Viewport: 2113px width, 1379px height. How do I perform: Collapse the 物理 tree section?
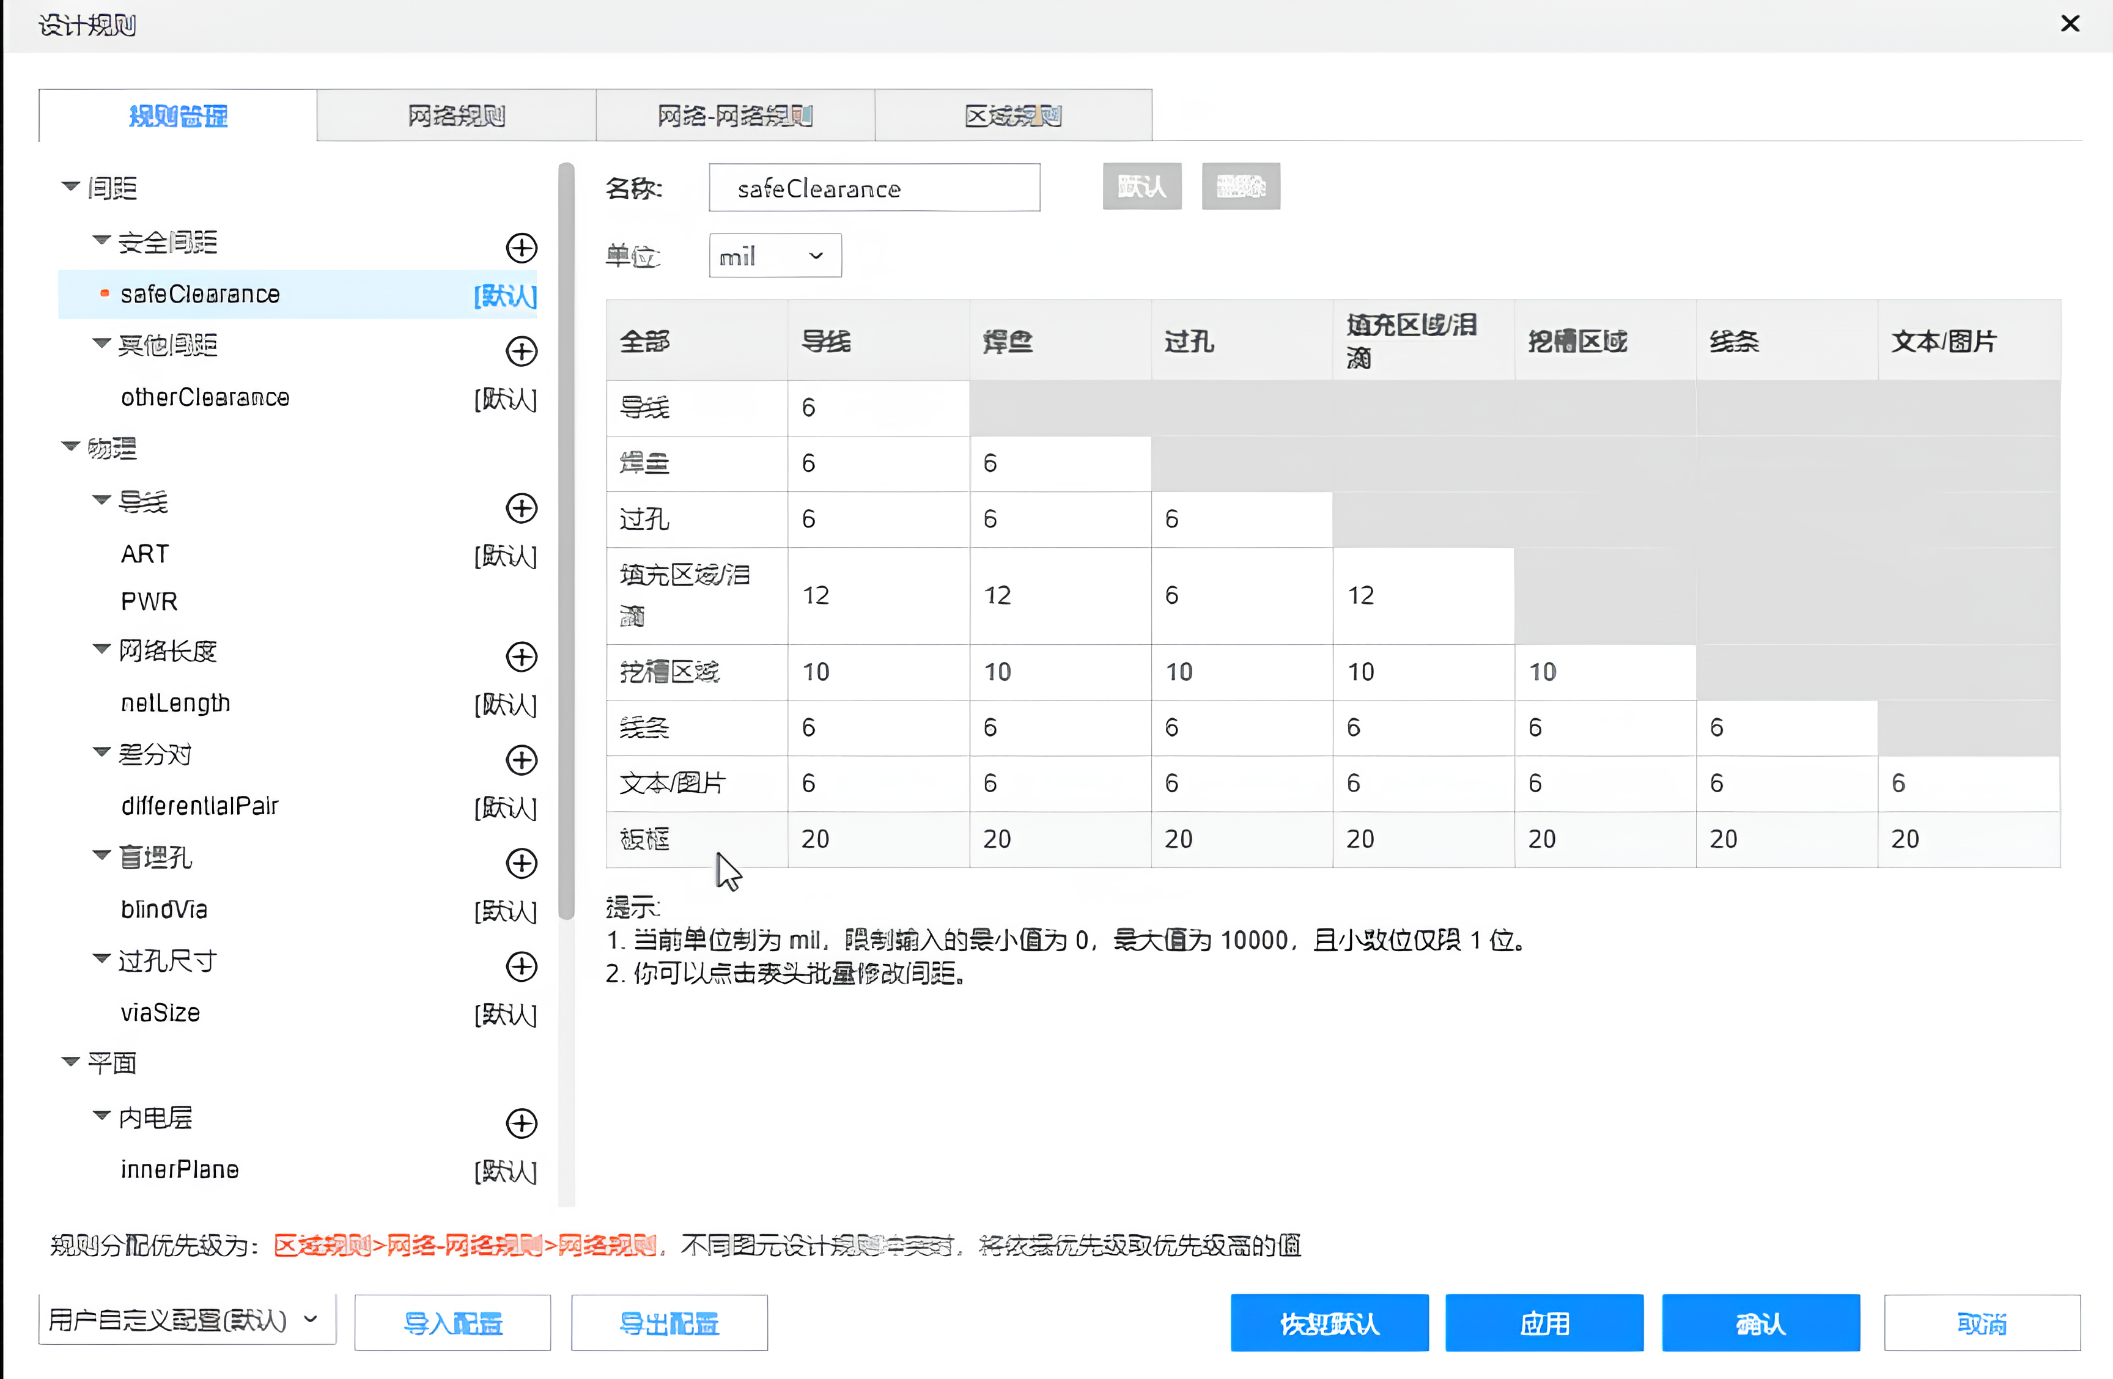click(x=71, y=446)
